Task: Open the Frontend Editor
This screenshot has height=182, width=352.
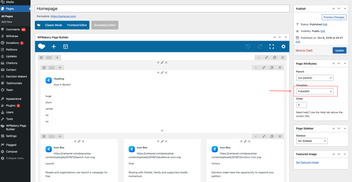Action: point(77,25)
